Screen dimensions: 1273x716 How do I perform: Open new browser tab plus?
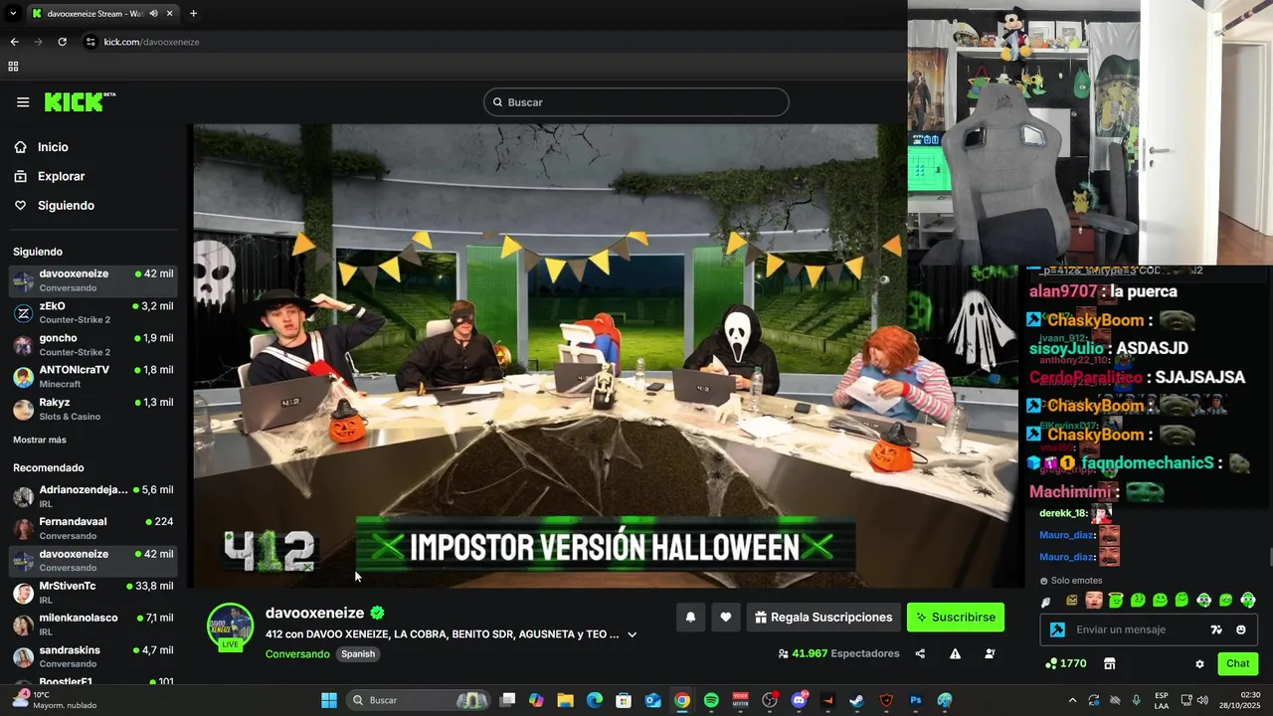tap(193, 13)
